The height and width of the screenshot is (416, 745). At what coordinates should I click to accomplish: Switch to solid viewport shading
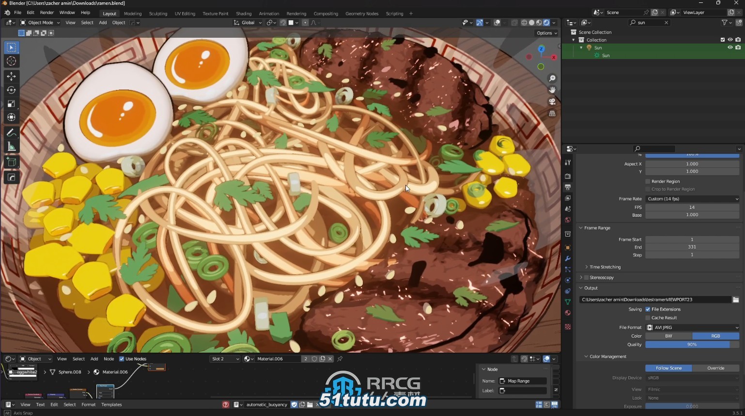point(531,23)
